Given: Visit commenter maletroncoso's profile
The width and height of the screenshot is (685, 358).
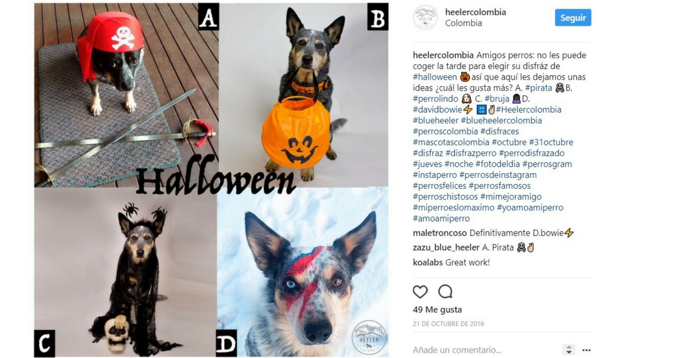Looking at the screenshot, I should 440,233.
